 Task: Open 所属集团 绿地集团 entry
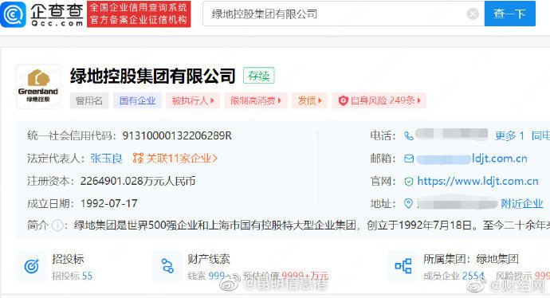(471, 259)
